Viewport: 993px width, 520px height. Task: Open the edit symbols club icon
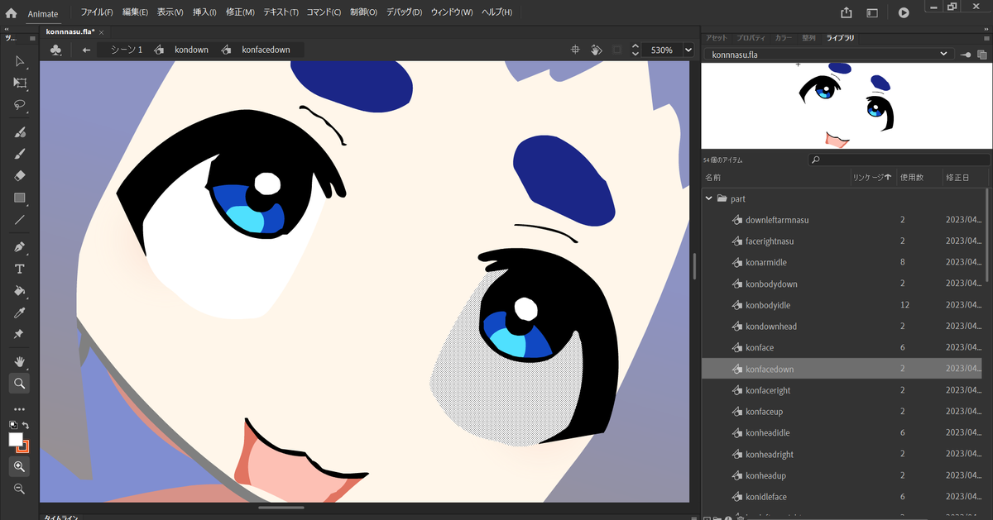tap(55, 50)
